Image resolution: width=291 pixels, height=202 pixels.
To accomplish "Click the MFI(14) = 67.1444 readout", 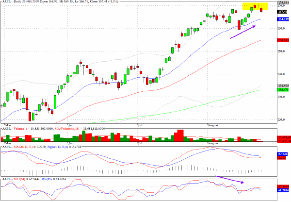I will pyautogui.click(x=27, y=179).
